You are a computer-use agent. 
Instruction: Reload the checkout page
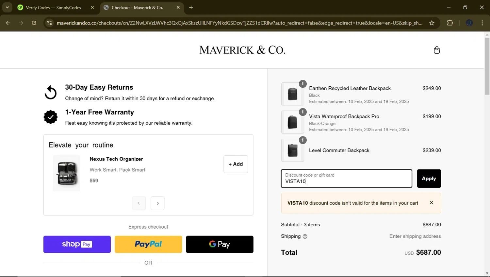coord(34,23)
